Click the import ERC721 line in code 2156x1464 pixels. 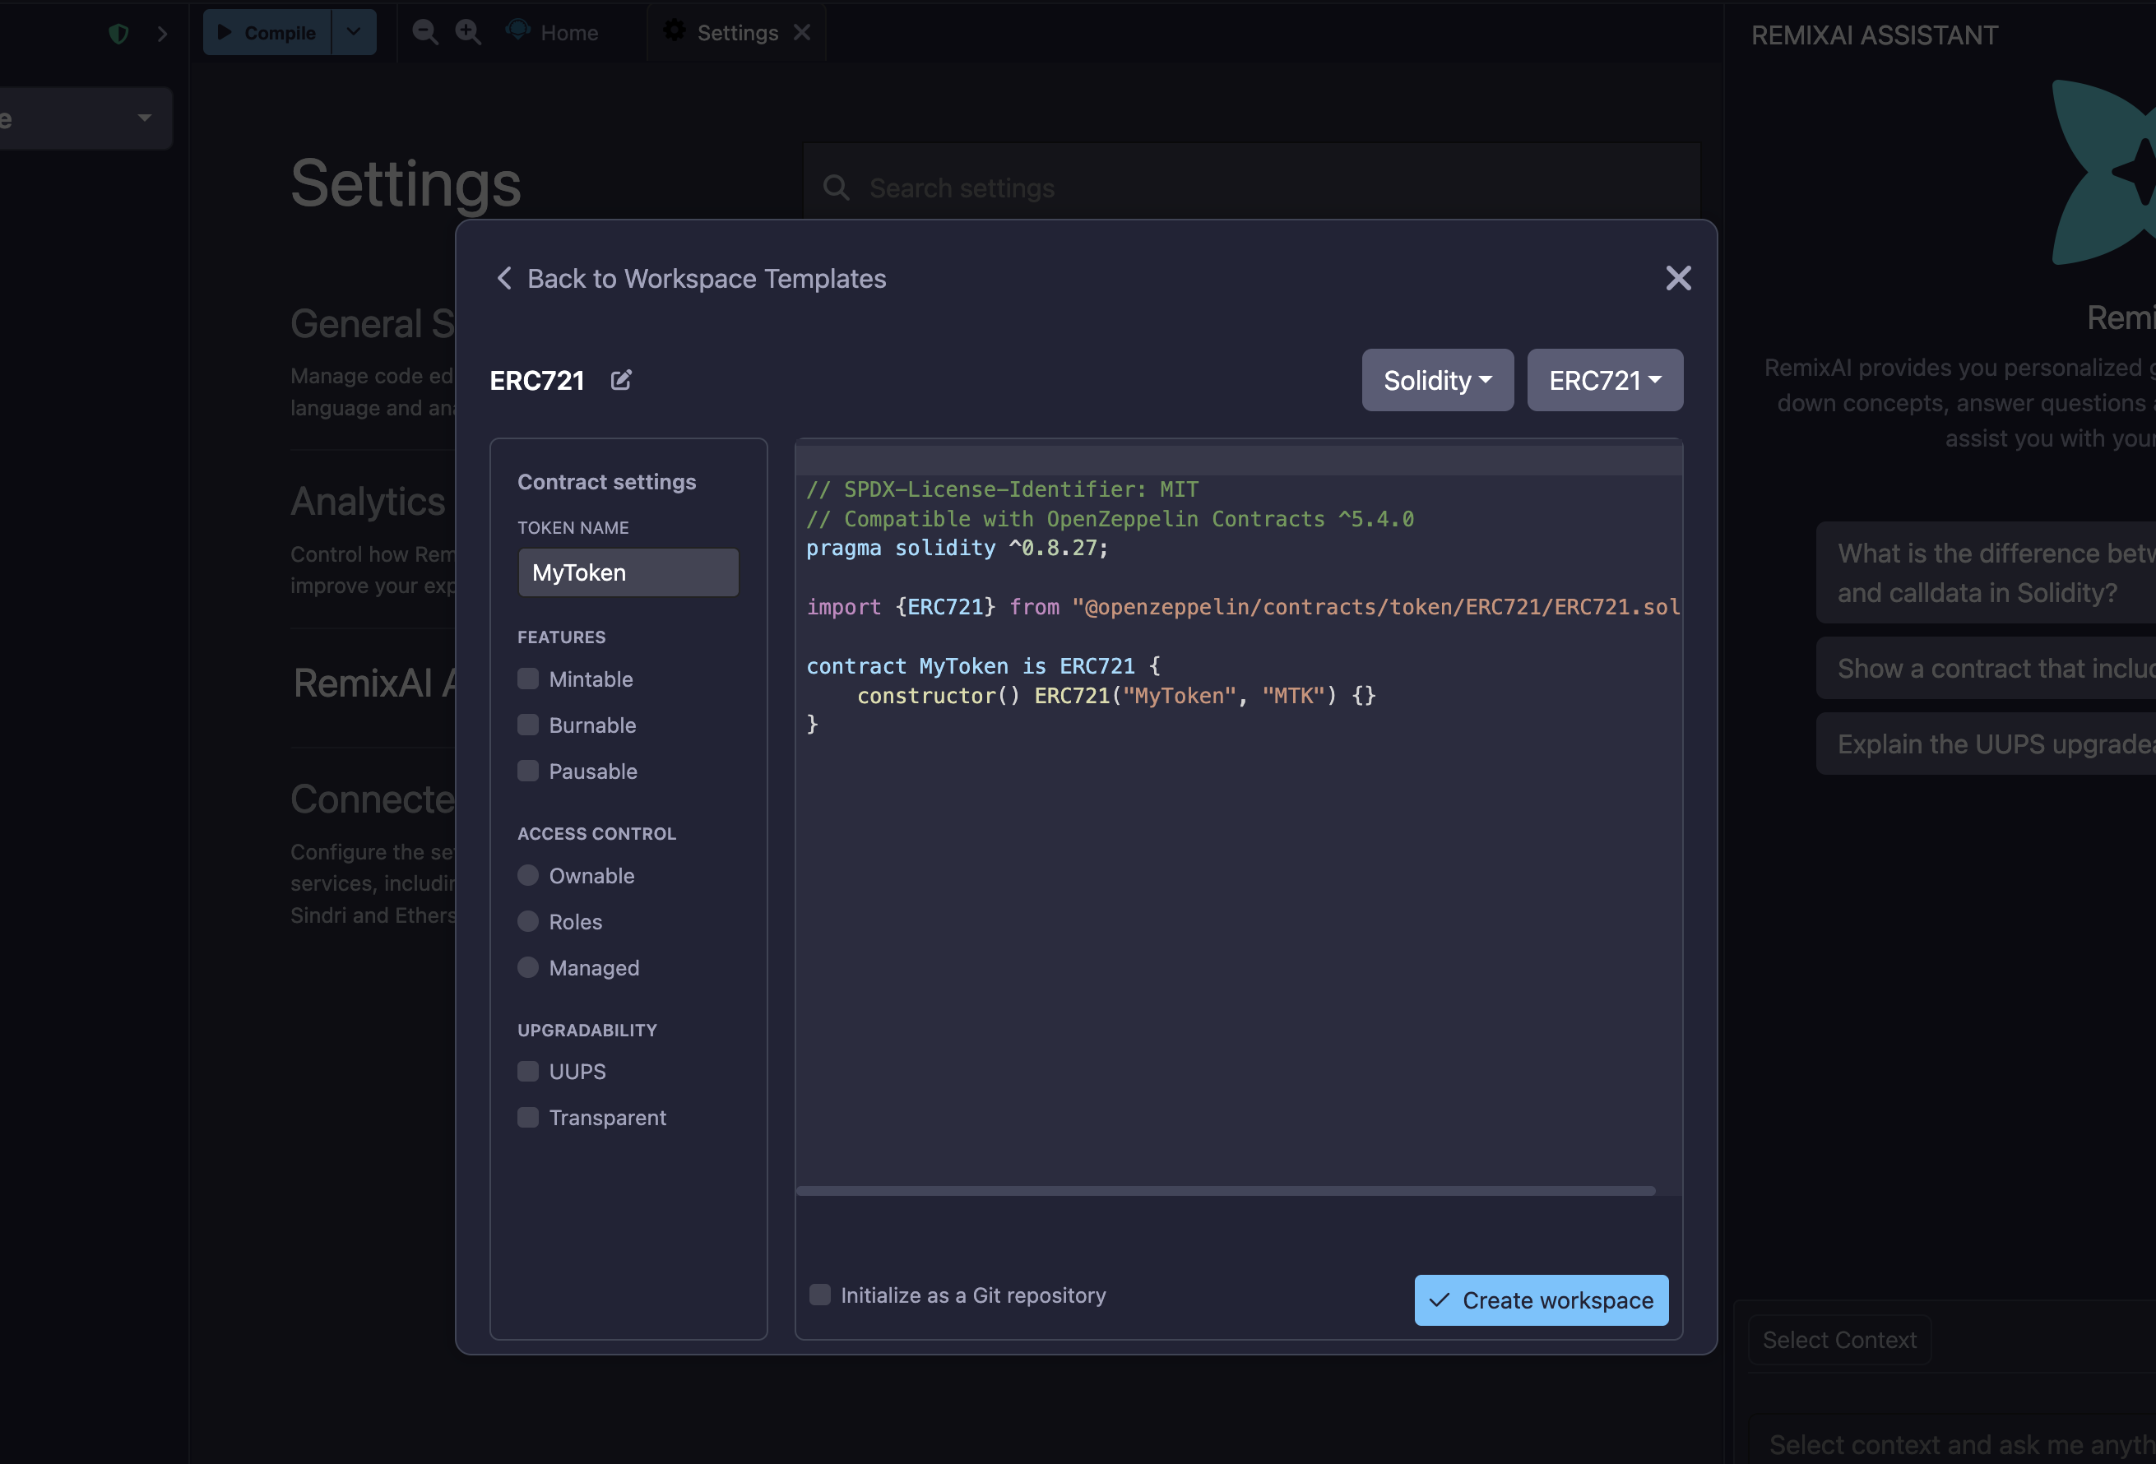coord(1243,607)
